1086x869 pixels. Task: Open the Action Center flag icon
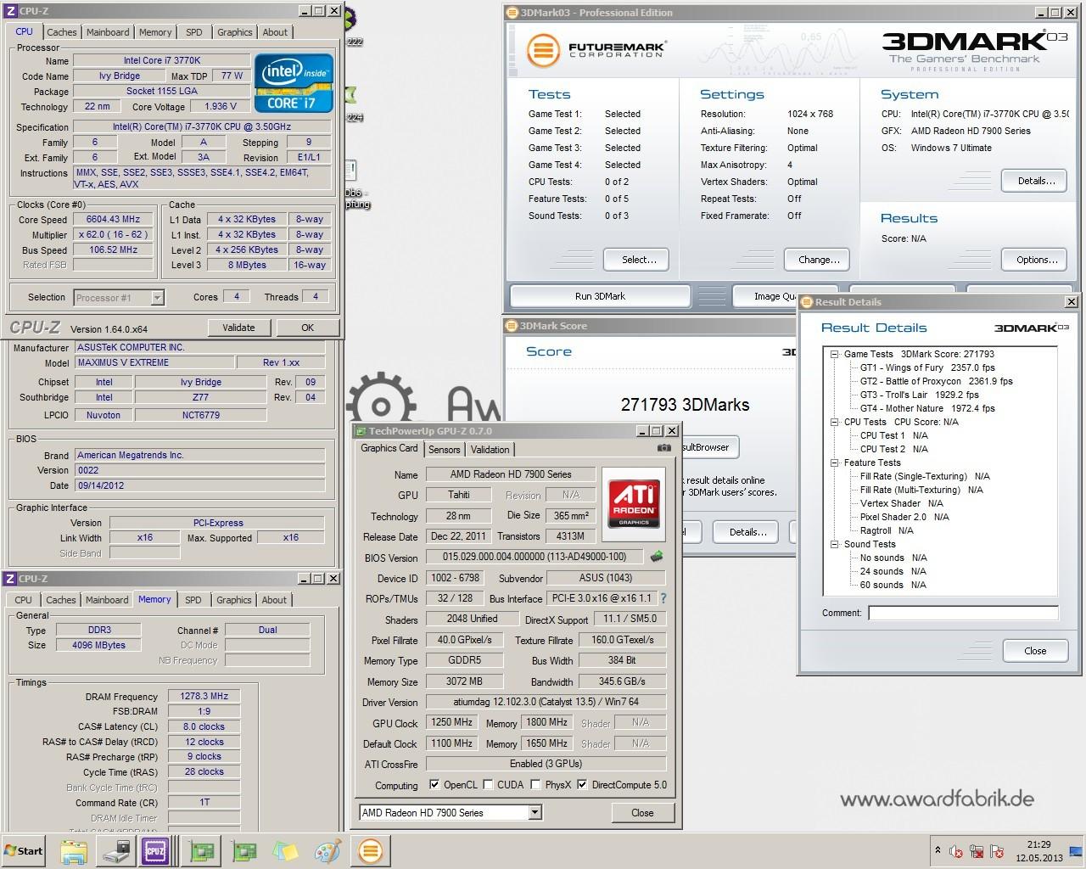click(997, 851)
